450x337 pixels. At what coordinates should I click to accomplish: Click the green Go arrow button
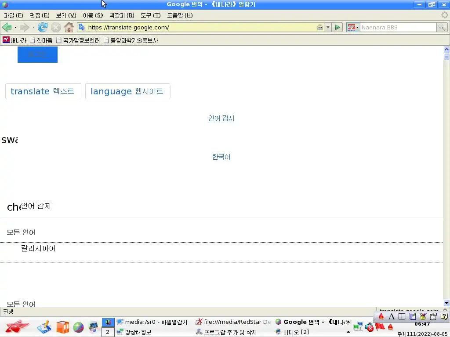coord(337,28)
